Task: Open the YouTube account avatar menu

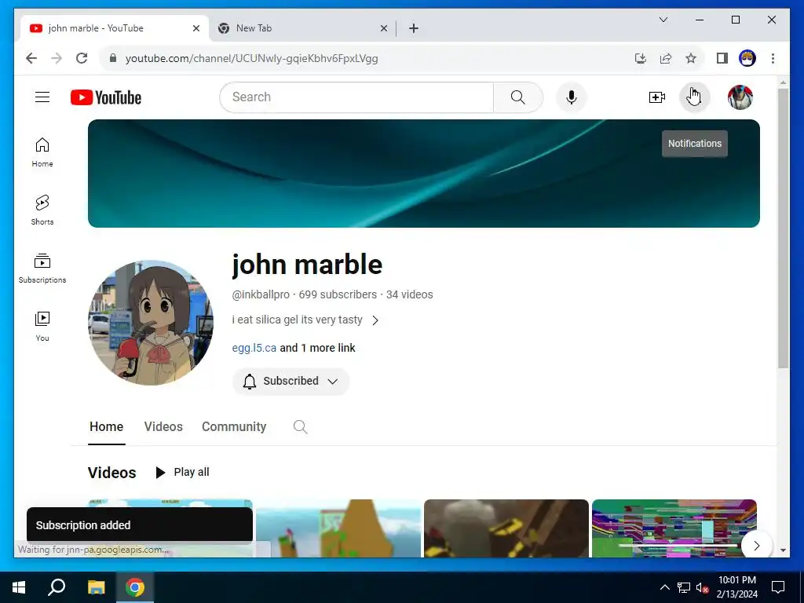Action: point(740,97)
